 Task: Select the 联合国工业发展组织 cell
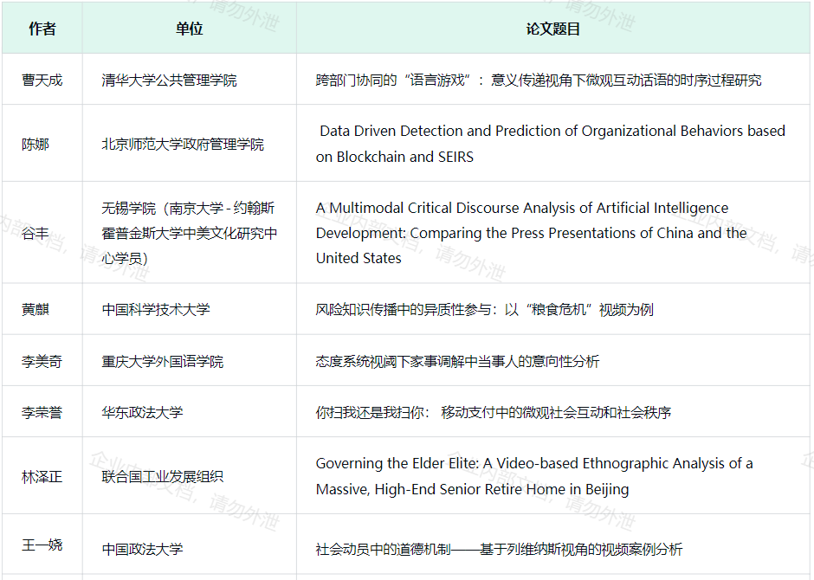click(162, 476)
